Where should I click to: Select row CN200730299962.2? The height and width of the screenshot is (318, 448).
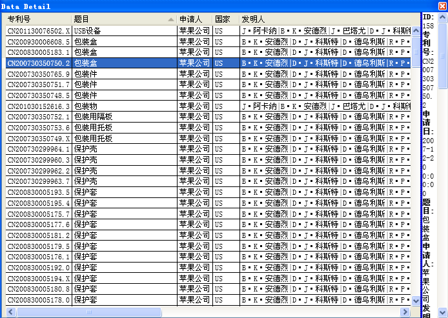[x=208, y=170]
